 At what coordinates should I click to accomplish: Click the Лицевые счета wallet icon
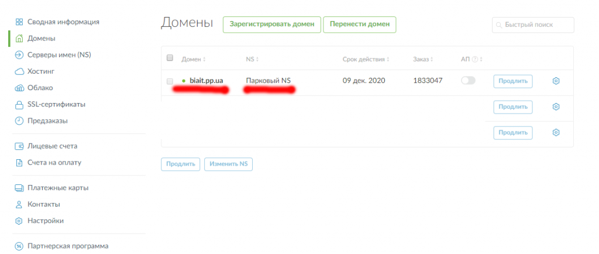19,146
